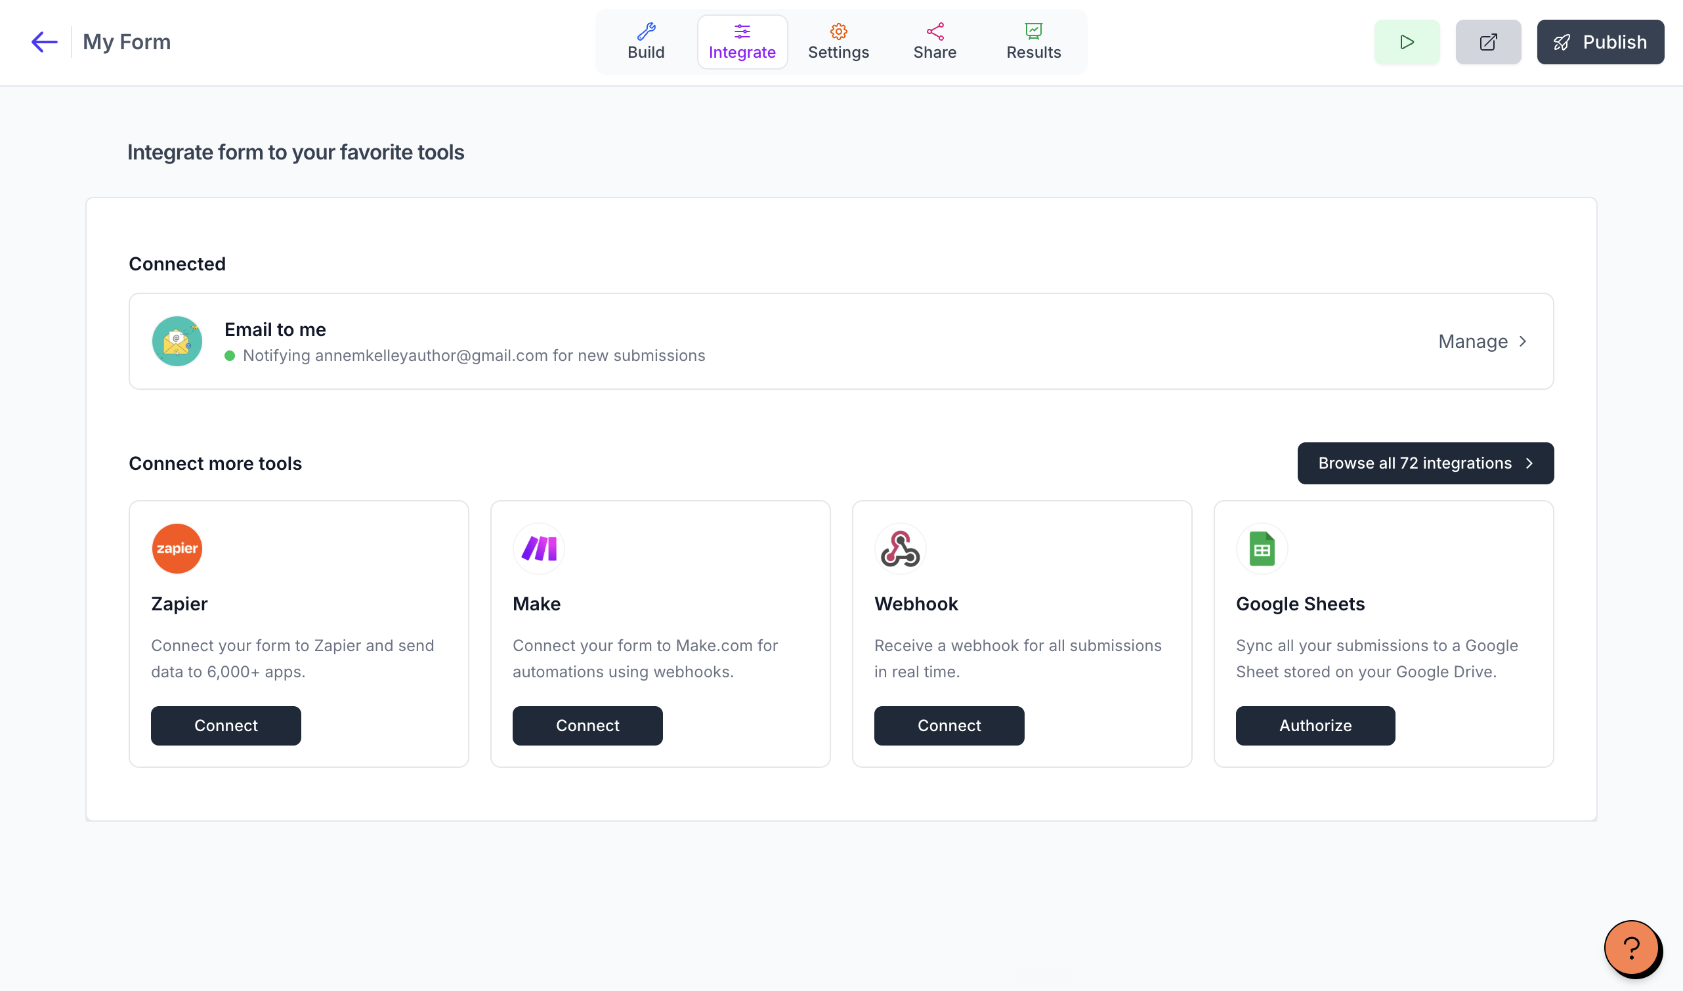
Task: View the Results tab
Action: coord(1033,42)
